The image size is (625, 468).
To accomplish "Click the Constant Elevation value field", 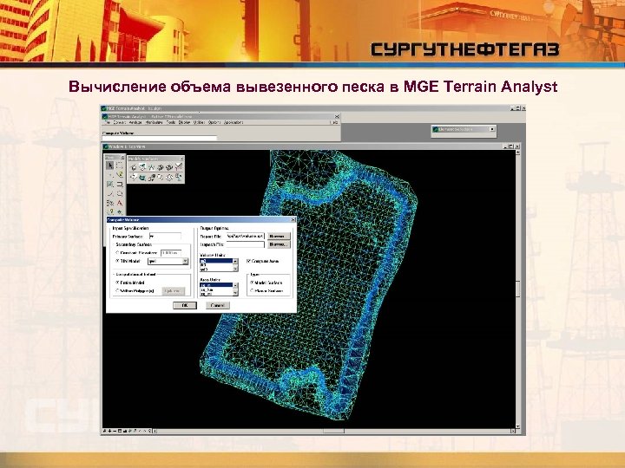I will tap(171, 253).
